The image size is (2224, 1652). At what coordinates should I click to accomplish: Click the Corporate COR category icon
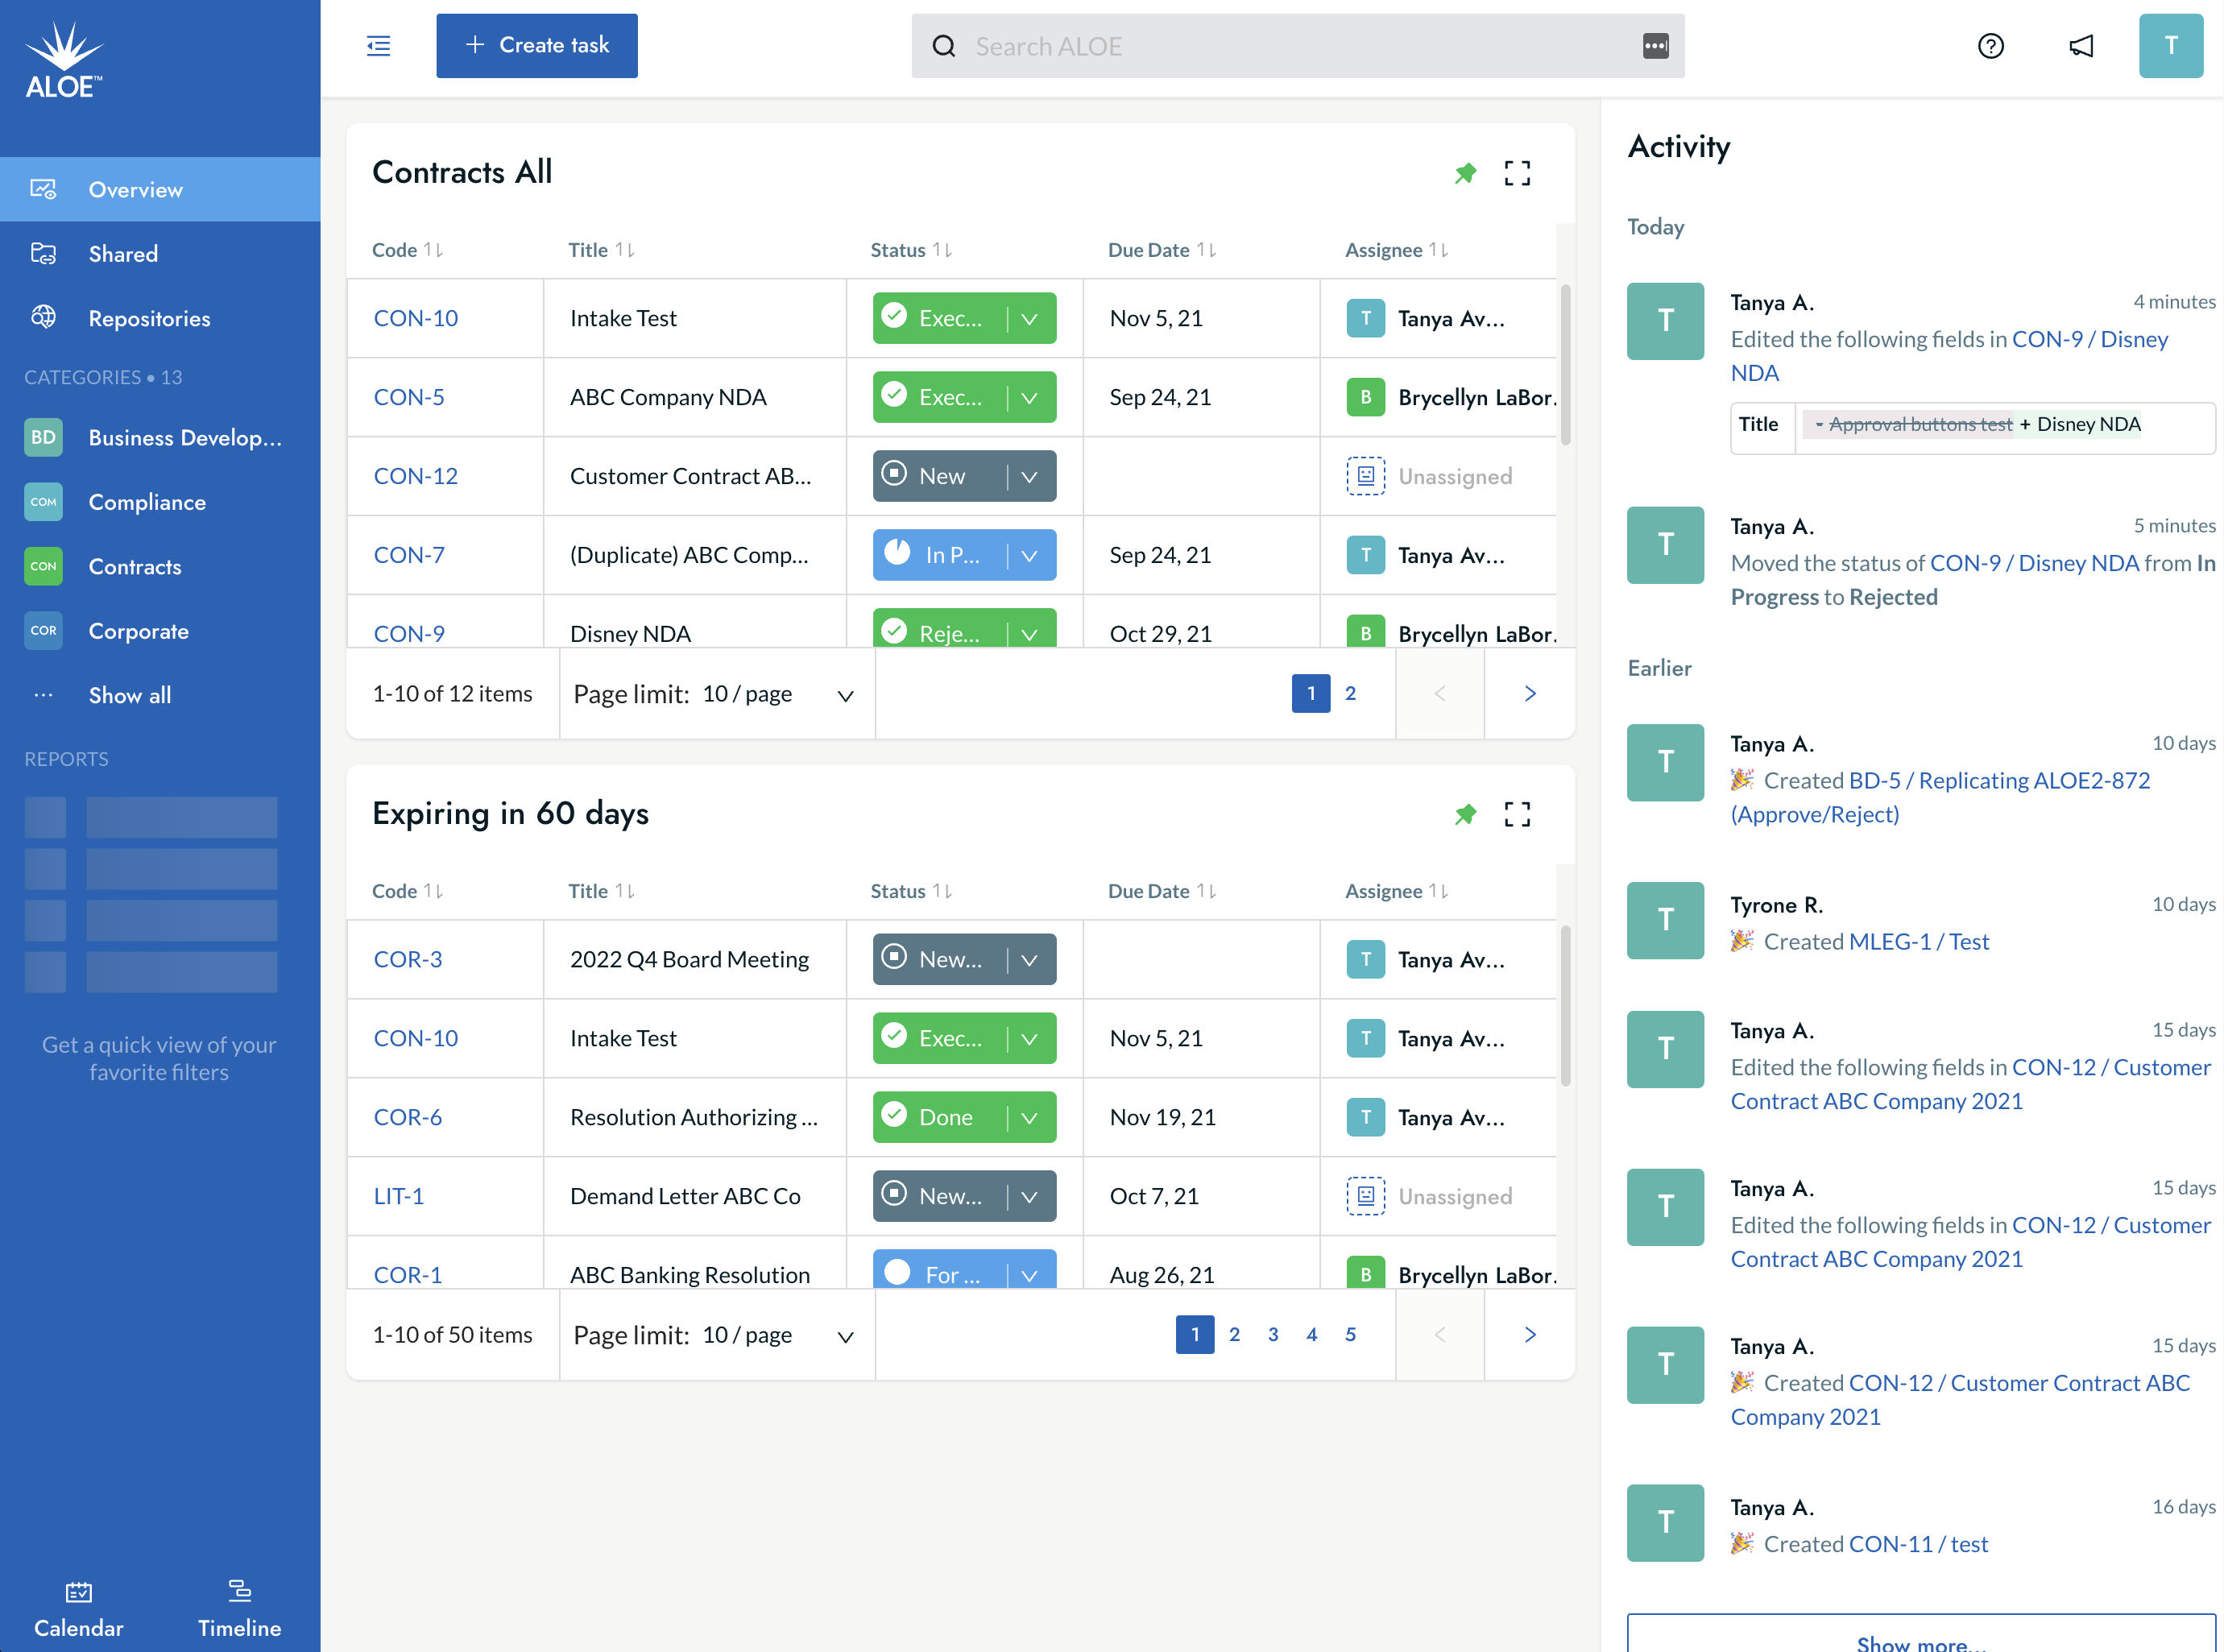click(43, 630)
